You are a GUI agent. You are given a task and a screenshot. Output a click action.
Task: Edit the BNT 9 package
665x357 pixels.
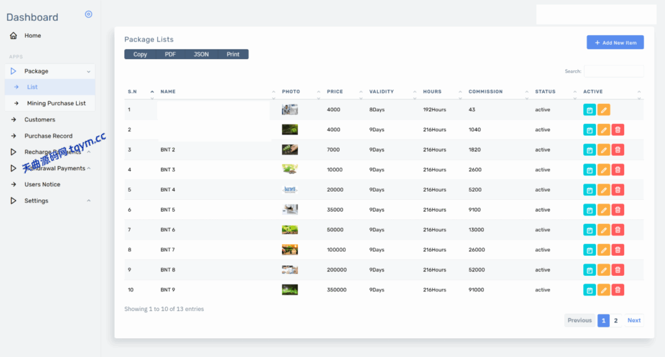(x=603, y=290)
